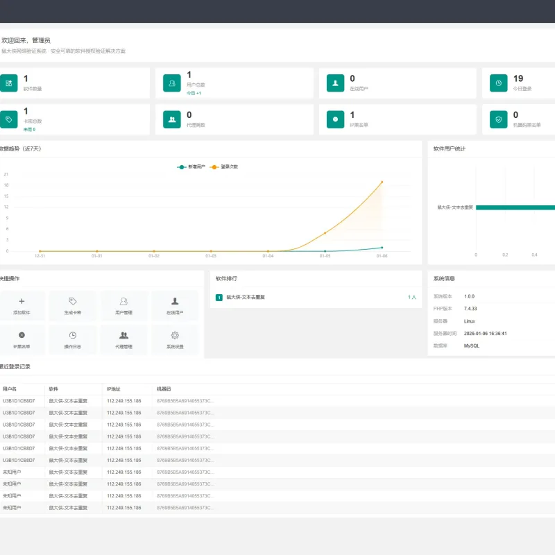This screenshot has height=555, width=555.
Task: Click the 今日登录 clock stat icon
Action: (498, 83)
